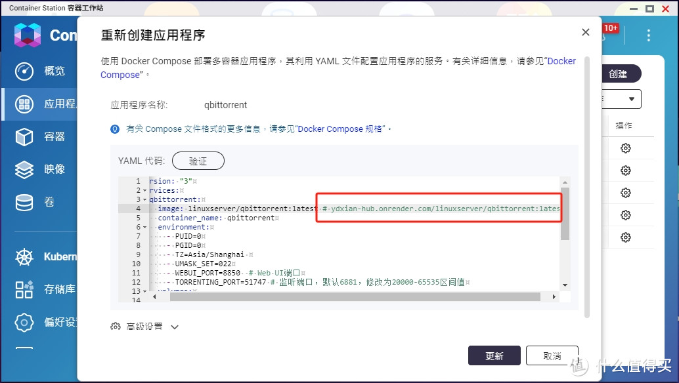Click the TORRENTING_PORT=51747 line
This screenshot has width=679, height=383.
[x=318, y=282]
